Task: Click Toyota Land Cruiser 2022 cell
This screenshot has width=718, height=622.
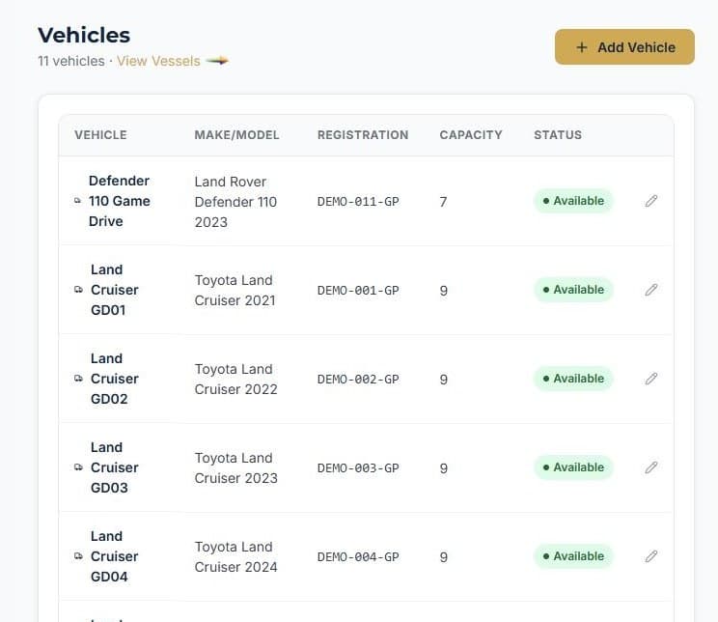Action: tap(235, 379)
